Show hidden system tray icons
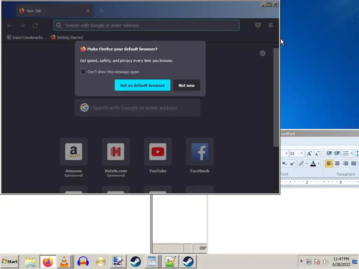Viewport: 359px width, 269px height. tap(301, 261)
